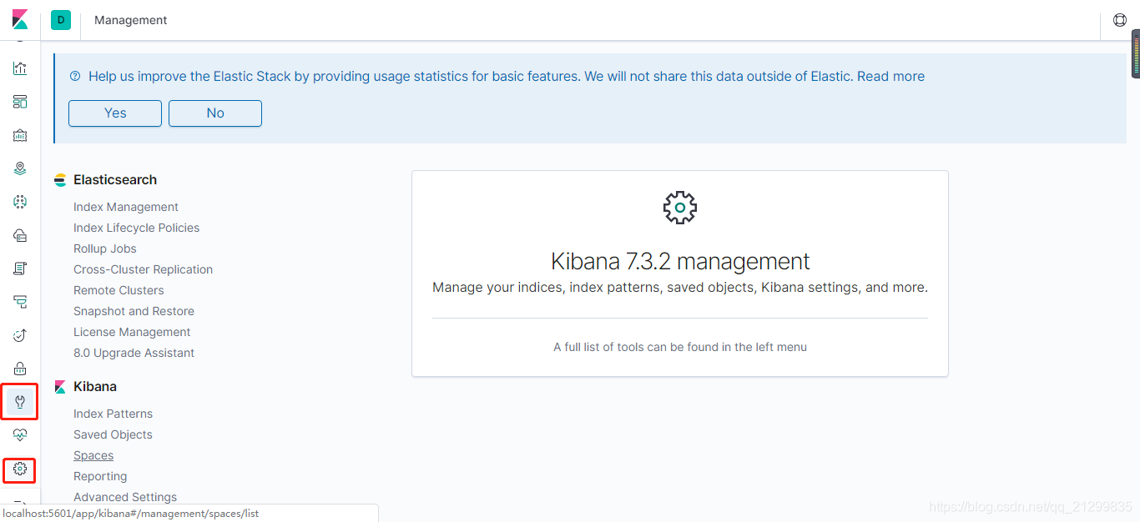
Task: Click the Elasticsearch section heading
Action: pyautogui.click(x=115, y=180)
